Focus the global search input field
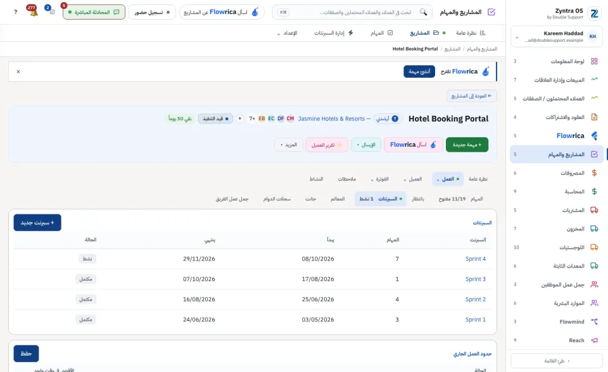608x372 pixels. pos(353,13)
